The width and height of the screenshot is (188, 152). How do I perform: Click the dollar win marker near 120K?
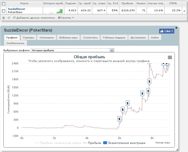(x=142, y=93)
